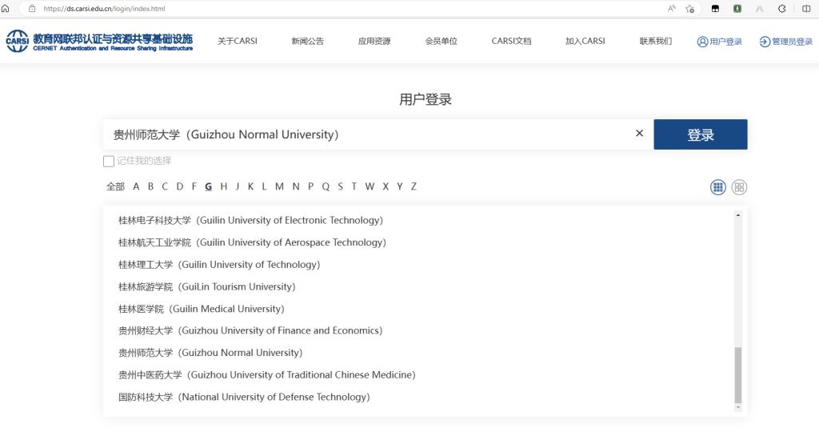Image resolution: width=819 pixels, height=432 pixels.
Task: Filter universities by letter S
Action: click(340, 186)
